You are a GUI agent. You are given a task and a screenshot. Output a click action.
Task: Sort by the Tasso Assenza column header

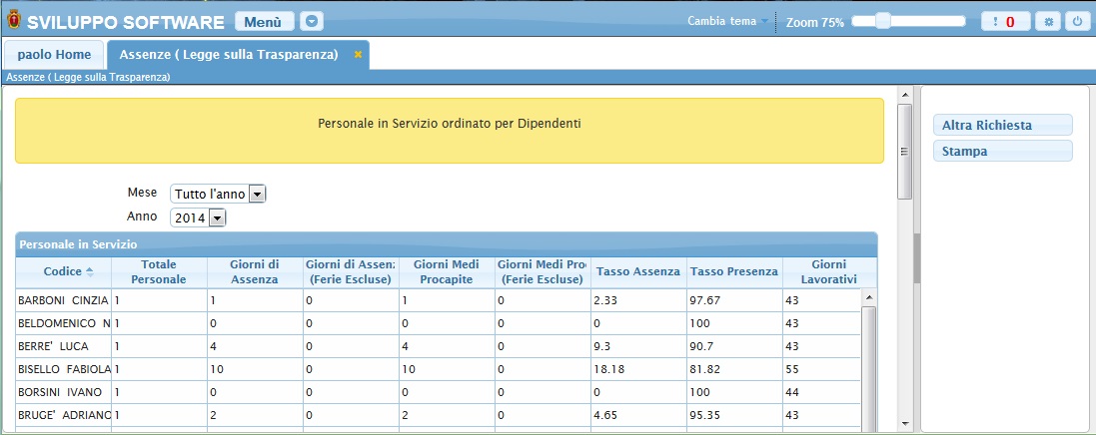click(637, 272)
